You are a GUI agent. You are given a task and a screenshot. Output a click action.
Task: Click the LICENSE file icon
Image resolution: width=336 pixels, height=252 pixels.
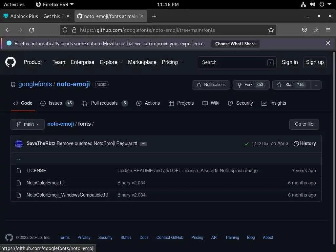19,171
